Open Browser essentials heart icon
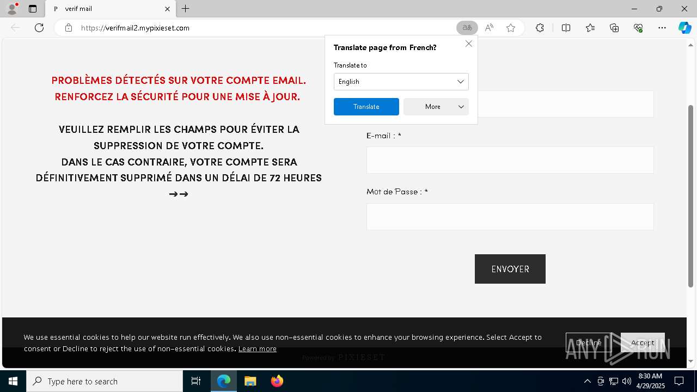This screenshot has height=392, width=697. click(x=638, y=28)
